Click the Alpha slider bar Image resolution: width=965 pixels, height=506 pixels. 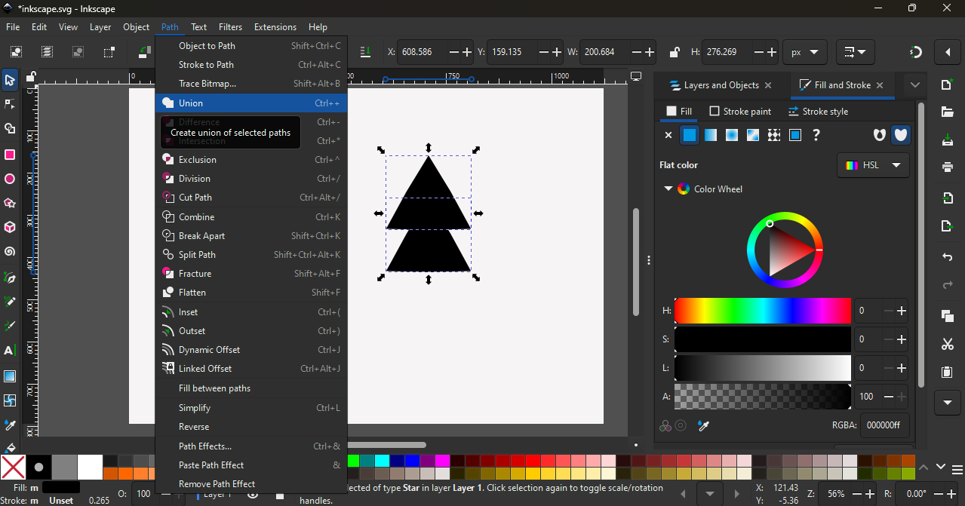click(x=763, y=397)
